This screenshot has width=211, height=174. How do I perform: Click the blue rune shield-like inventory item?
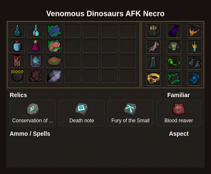[x=35, y=61]
